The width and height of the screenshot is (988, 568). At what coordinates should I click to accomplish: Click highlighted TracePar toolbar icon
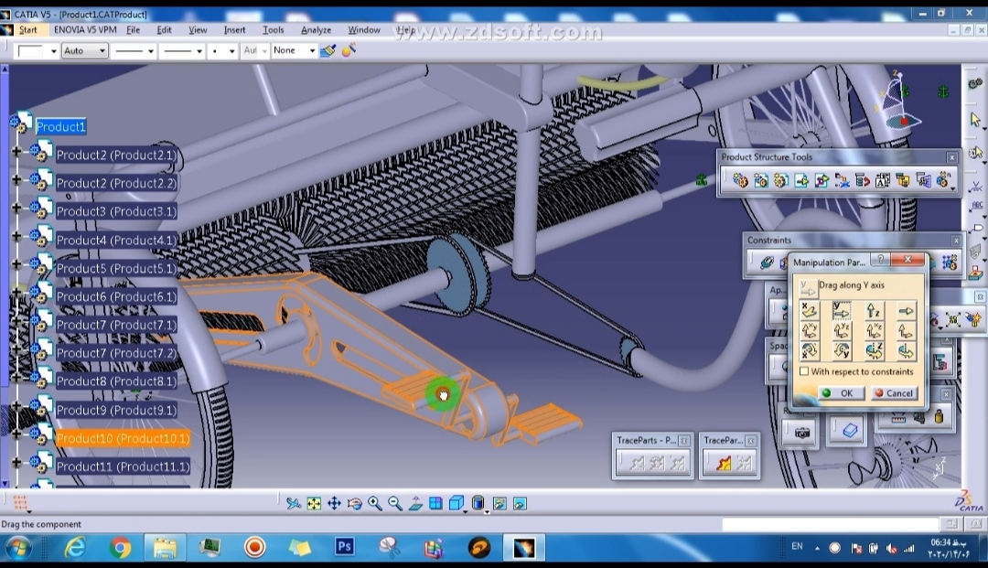coord(724,464)
